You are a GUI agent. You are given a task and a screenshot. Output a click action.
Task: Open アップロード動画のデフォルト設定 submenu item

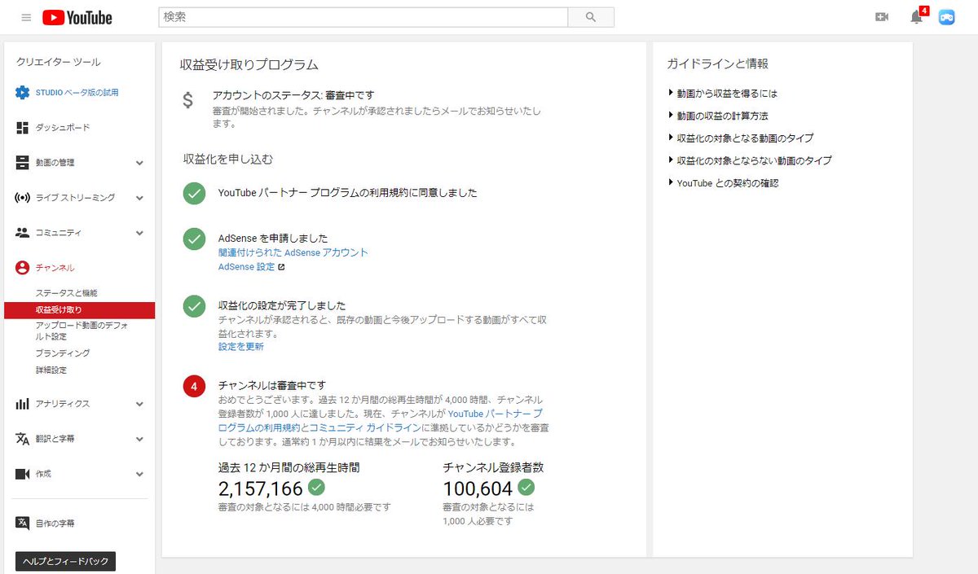pos(81,331)
